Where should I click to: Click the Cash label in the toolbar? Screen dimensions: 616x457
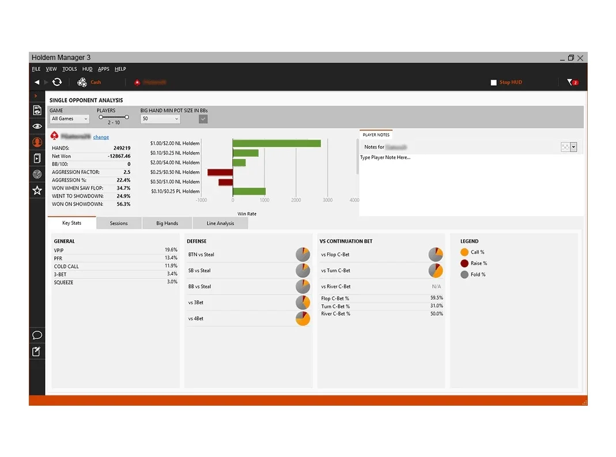[x=96, y=82]
